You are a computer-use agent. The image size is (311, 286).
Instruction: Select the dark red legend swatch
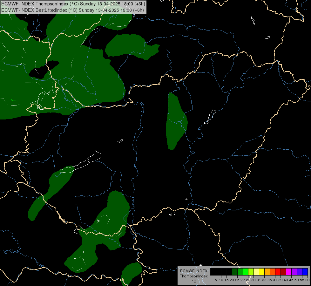(283, 272)
